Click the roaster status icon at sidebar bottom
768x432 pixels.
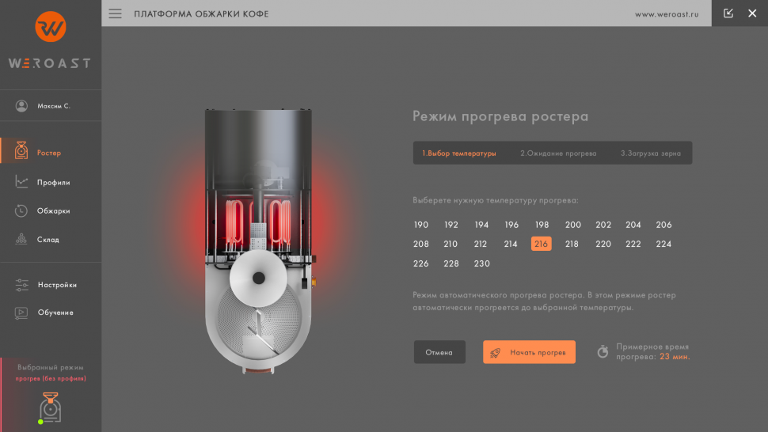[x=50, y=407]
